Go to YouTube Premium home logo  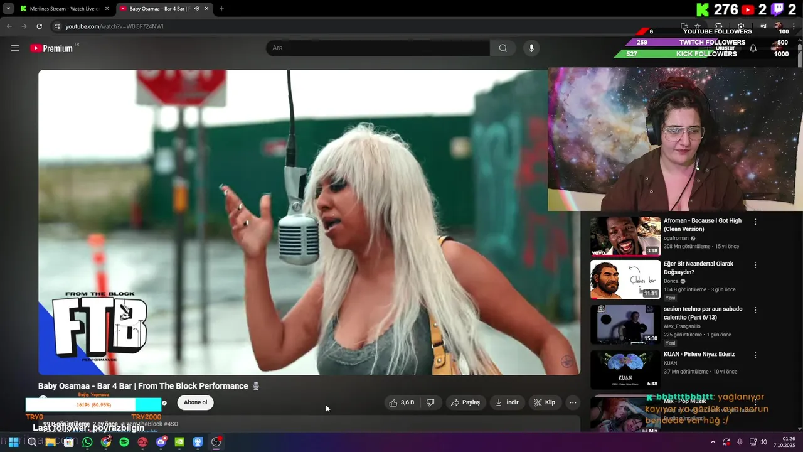(52, 48)
